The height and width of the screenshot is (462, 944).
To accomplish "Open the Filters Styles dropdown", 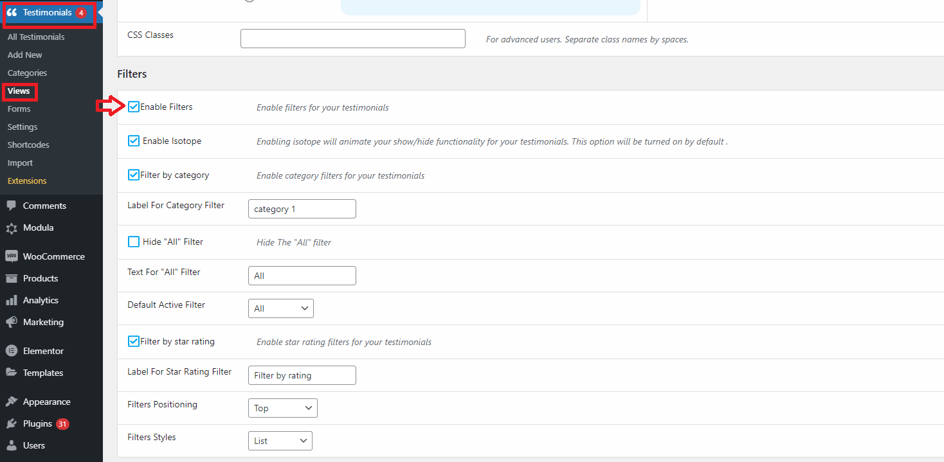I will pyautogui.click(x=280, y=441).
